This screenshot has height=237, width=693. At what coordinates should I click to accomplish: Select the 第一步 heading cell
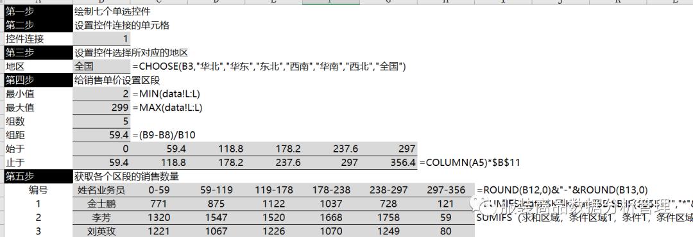pyautogui.click(x=38, y=12)
